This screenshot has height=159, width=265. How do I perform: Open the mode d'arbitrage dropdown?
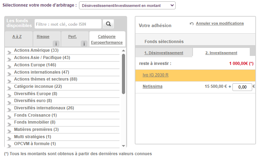(x=127, y=6)
